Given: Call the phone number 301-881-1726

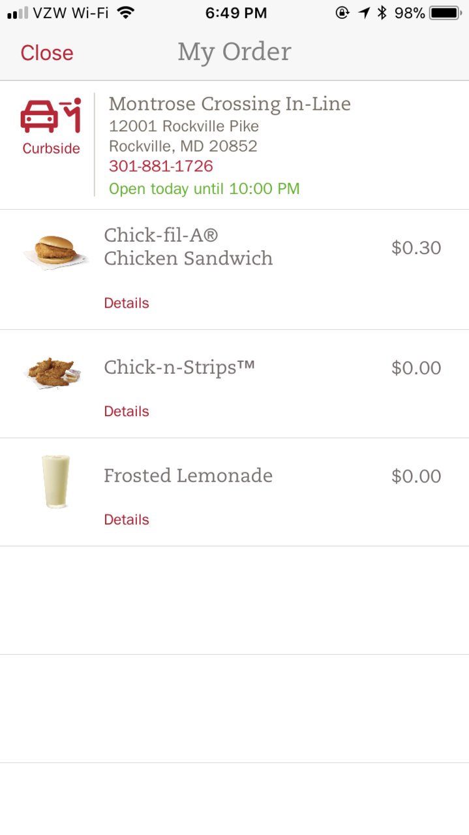Looking at the screenshot, I should [x=161, y=166].
